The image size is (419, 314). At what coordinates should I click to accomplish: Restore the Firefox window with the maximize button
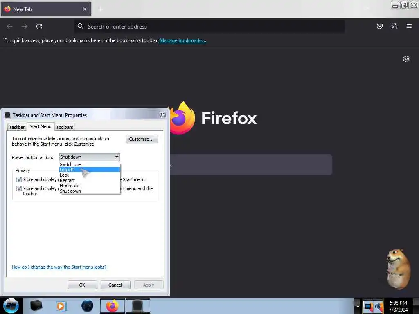tap(404, 5)
